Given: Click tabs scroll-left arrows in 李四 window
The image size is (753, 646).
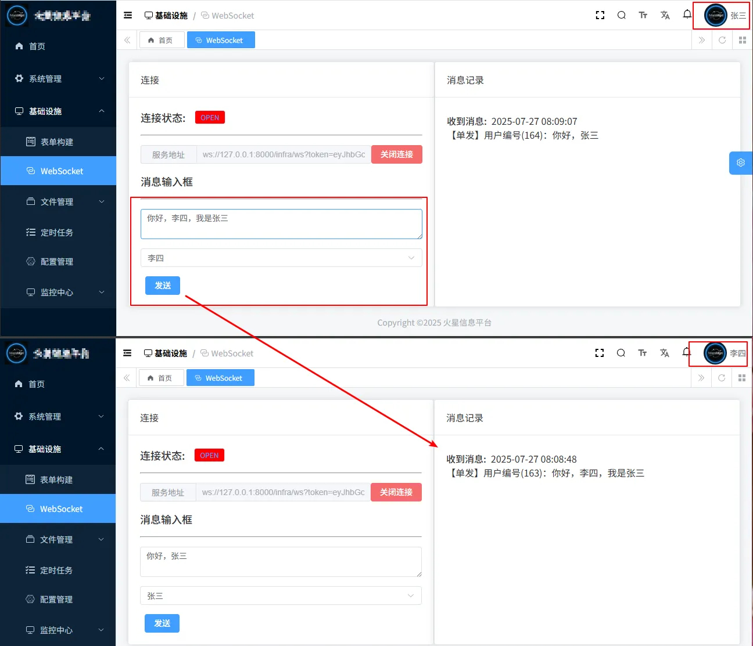Looking at the screenshot, I should (127, 378).
